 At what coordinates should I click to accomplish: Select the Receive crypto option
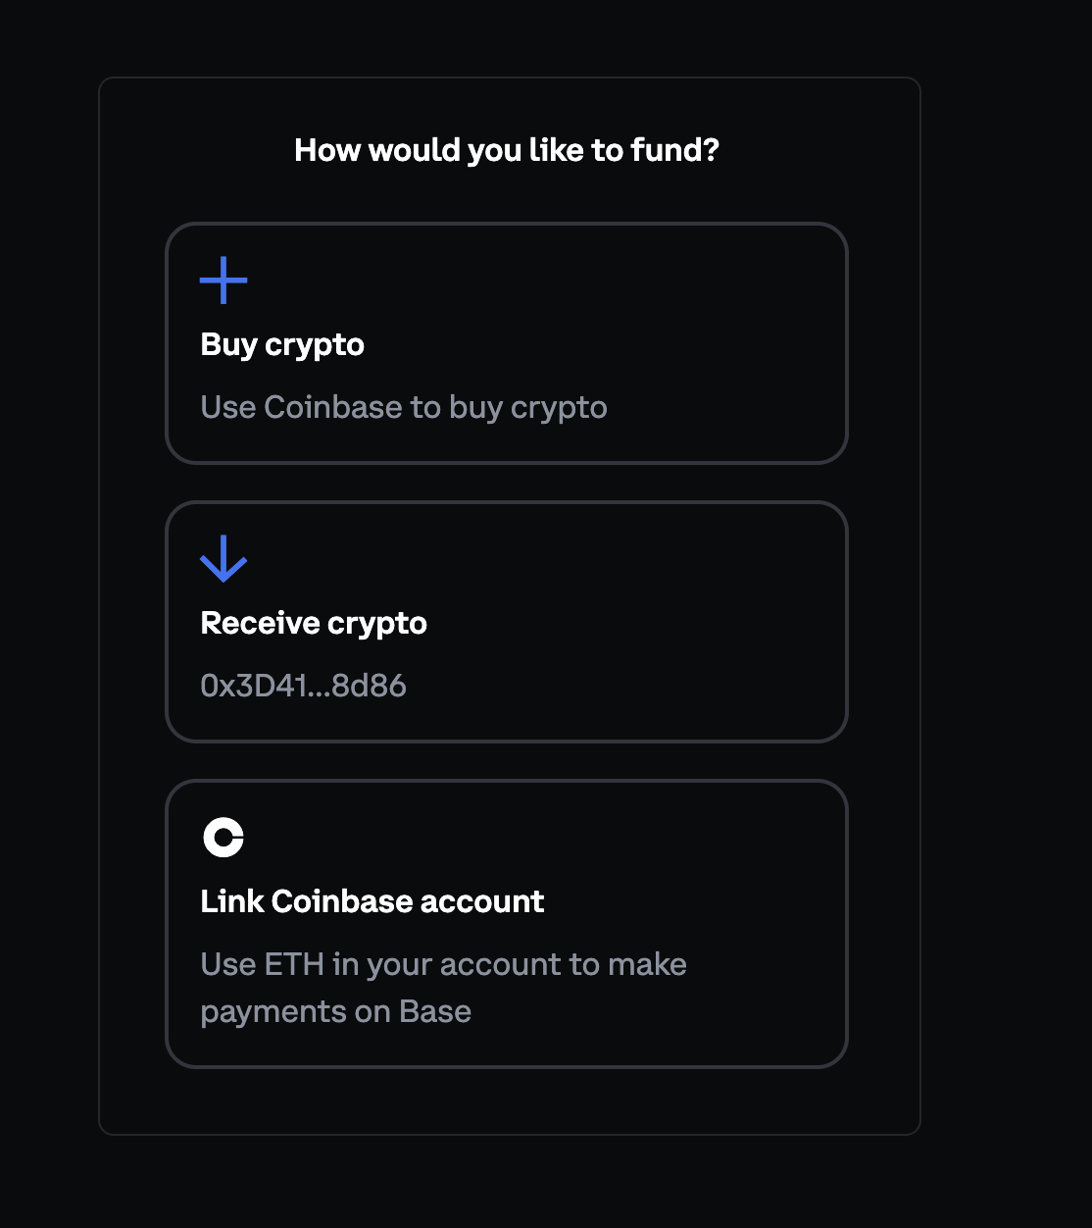(x=507, y=622)
